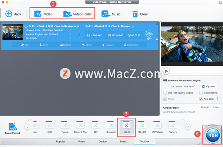
Task: Click output resolution 1920x1080
Action: [x=115, y=35]
